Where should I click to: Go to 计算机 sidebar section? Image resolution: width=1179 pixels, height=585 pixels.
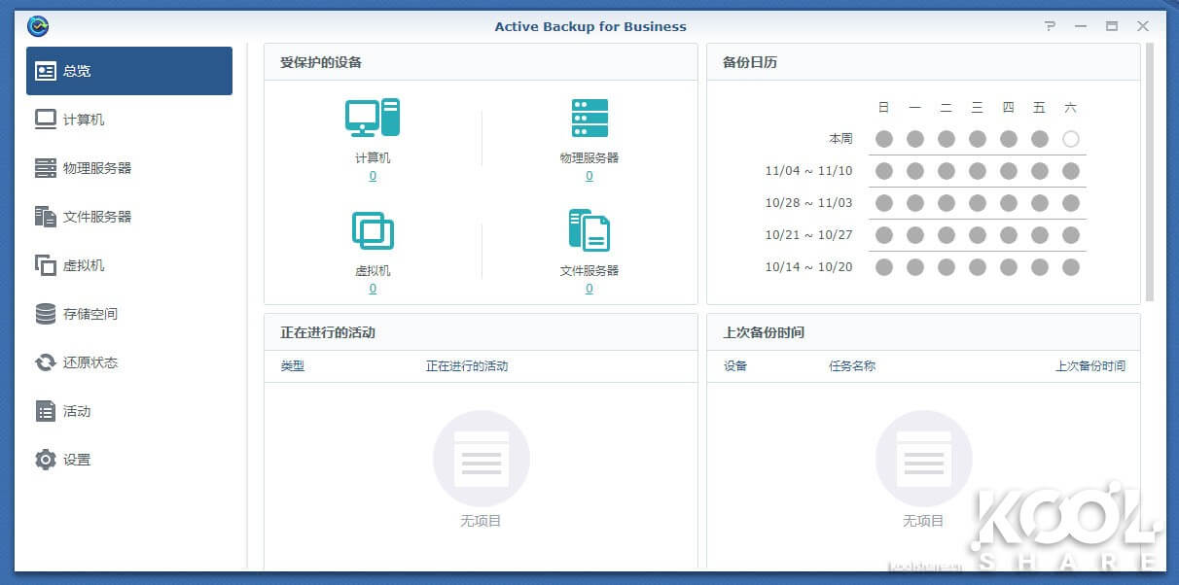coord(83,120)
